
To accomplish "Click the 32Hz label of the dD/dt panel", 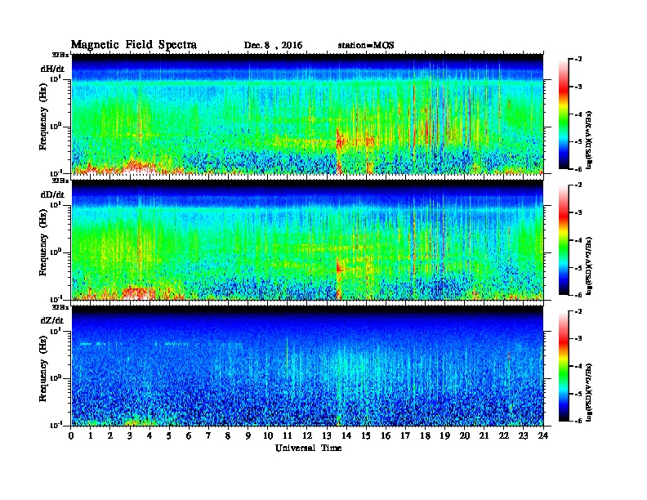I will click(60, 181).
